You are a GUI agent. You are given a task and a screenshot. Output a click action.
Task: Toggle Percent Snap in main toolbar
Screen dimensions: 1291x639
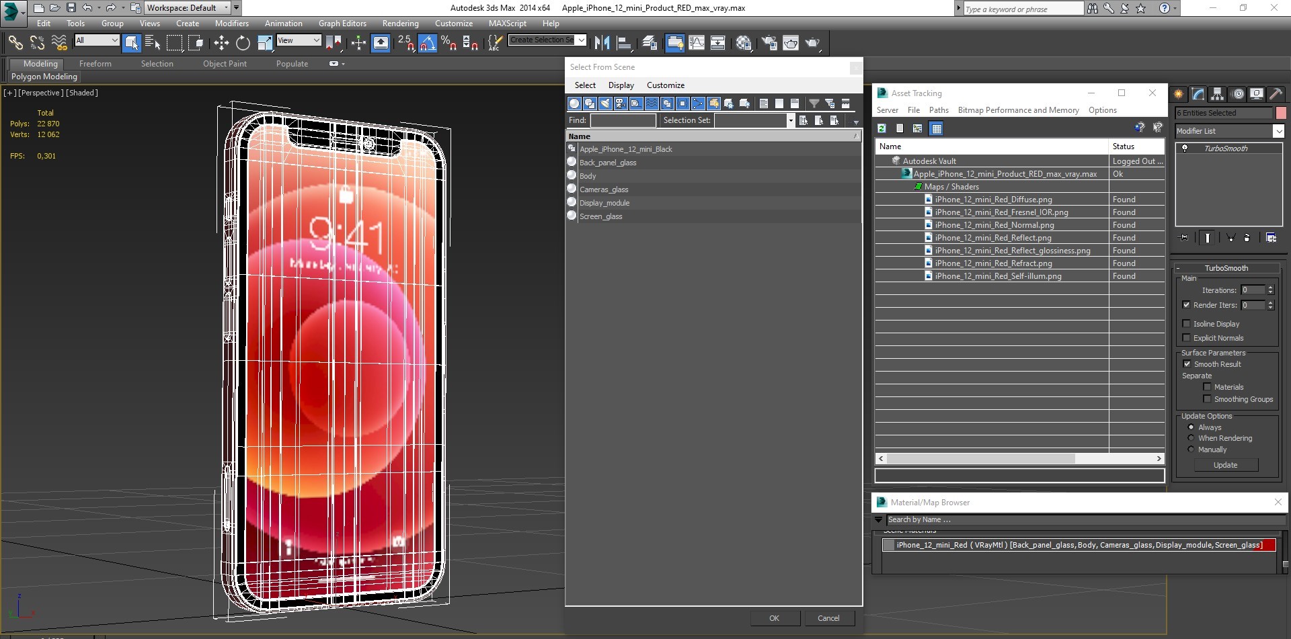pyautogui.click(x=449, y=43)
